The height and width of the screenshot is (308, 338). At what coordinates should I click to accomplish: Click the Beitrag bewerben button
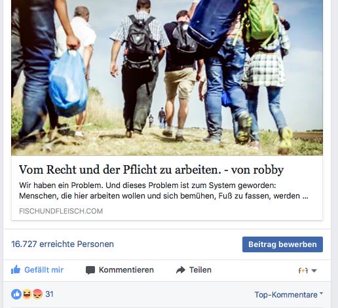pos(282,244)
